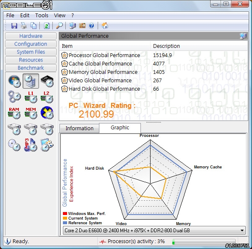
Task: Run the first hard disk benchmark icon
Action: click(14, 129)
